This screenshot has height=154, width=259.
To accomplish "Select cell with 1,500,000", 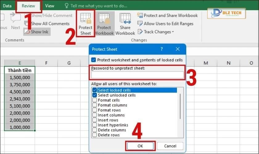I will click(x=20, y=77).
